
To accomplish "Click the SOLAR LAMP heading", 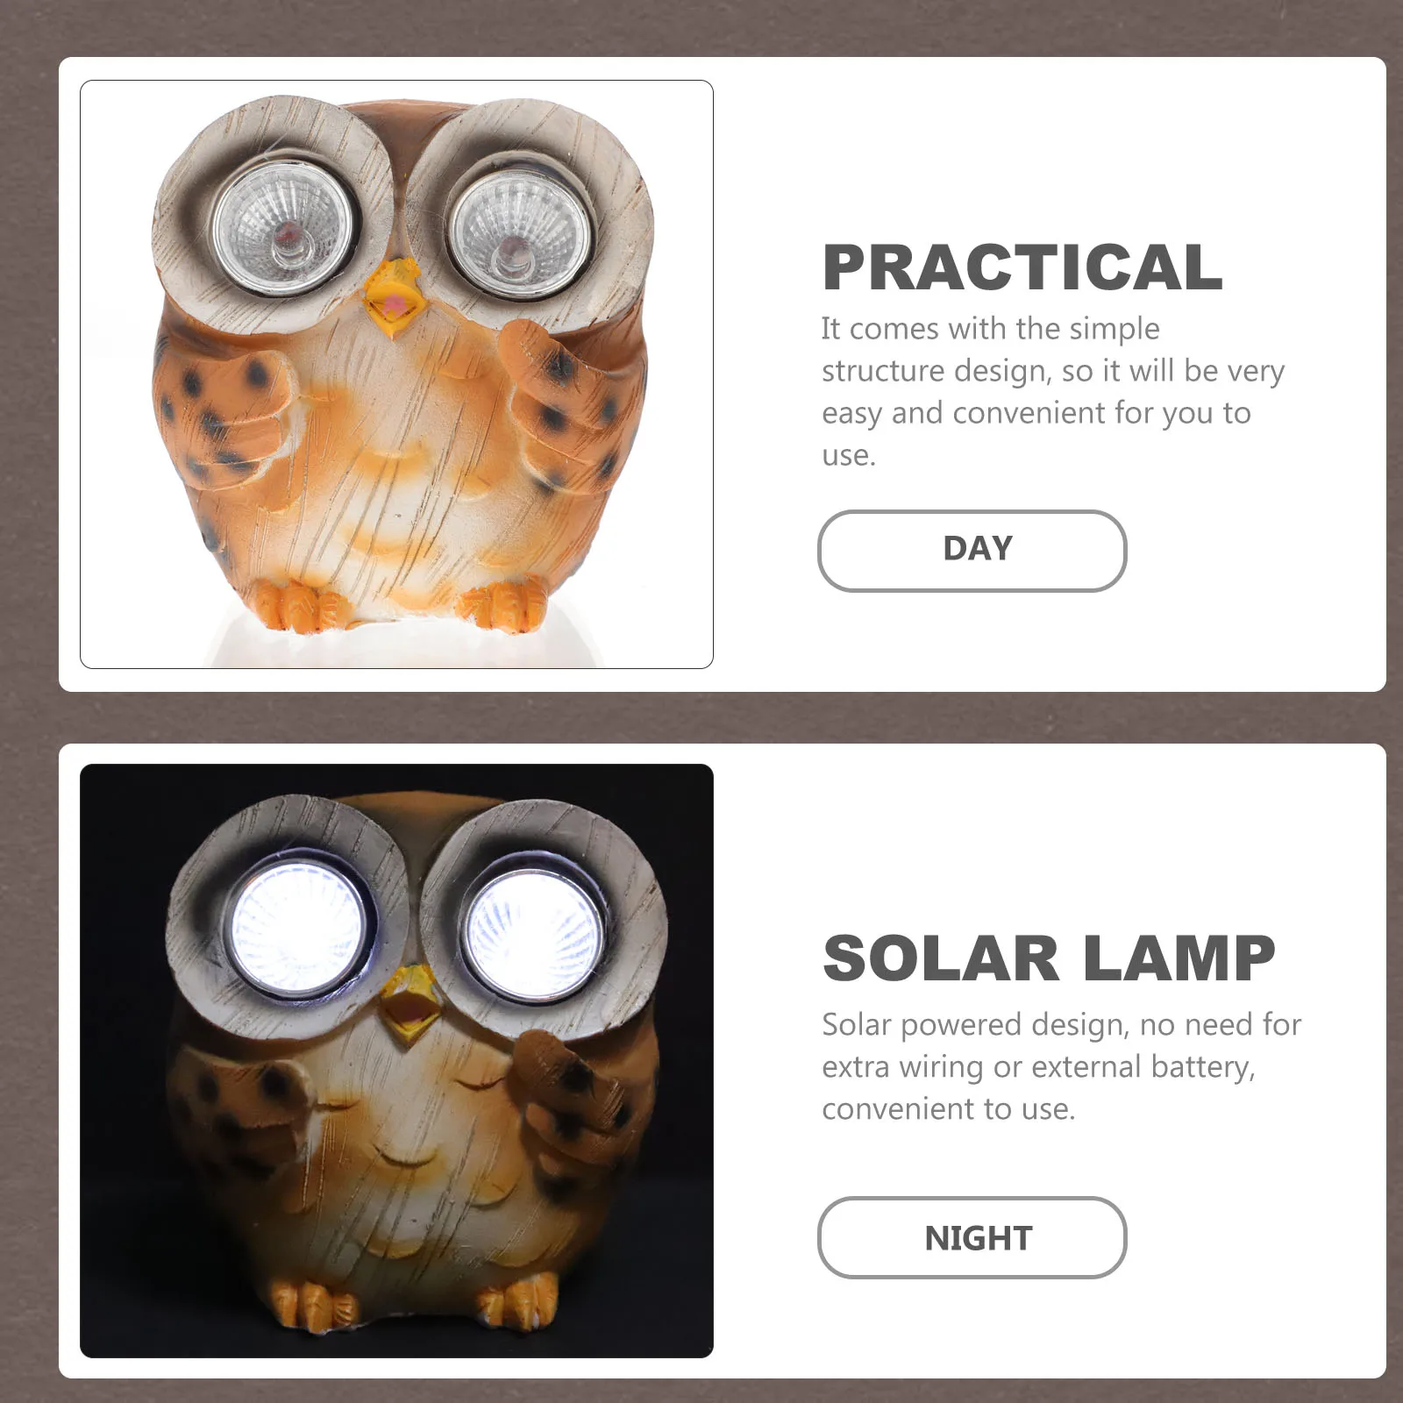I will point(1049,958).
